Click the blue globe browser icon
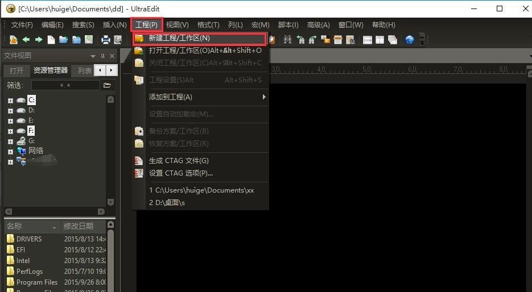Viewport: 532px width, 292px height. 410,40
